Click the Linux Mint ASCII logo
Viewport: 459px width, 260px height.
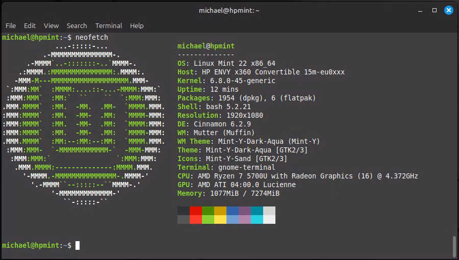click(x=84, y=124)
